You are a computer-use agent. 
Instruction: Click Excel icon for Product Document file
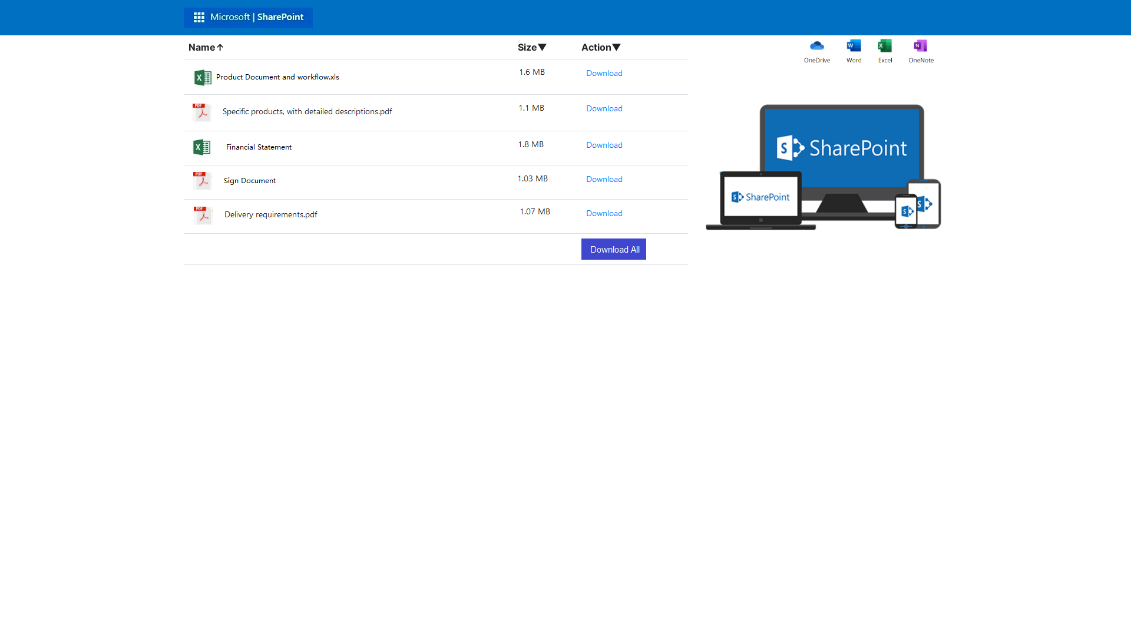(203, 77)
